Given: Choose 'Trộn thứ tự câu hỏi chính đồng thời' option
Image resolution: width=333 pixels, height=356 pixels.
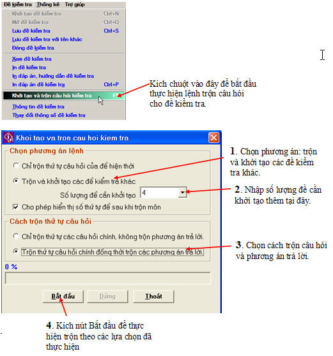Looking at the screenshot, I should click(16, 251).
